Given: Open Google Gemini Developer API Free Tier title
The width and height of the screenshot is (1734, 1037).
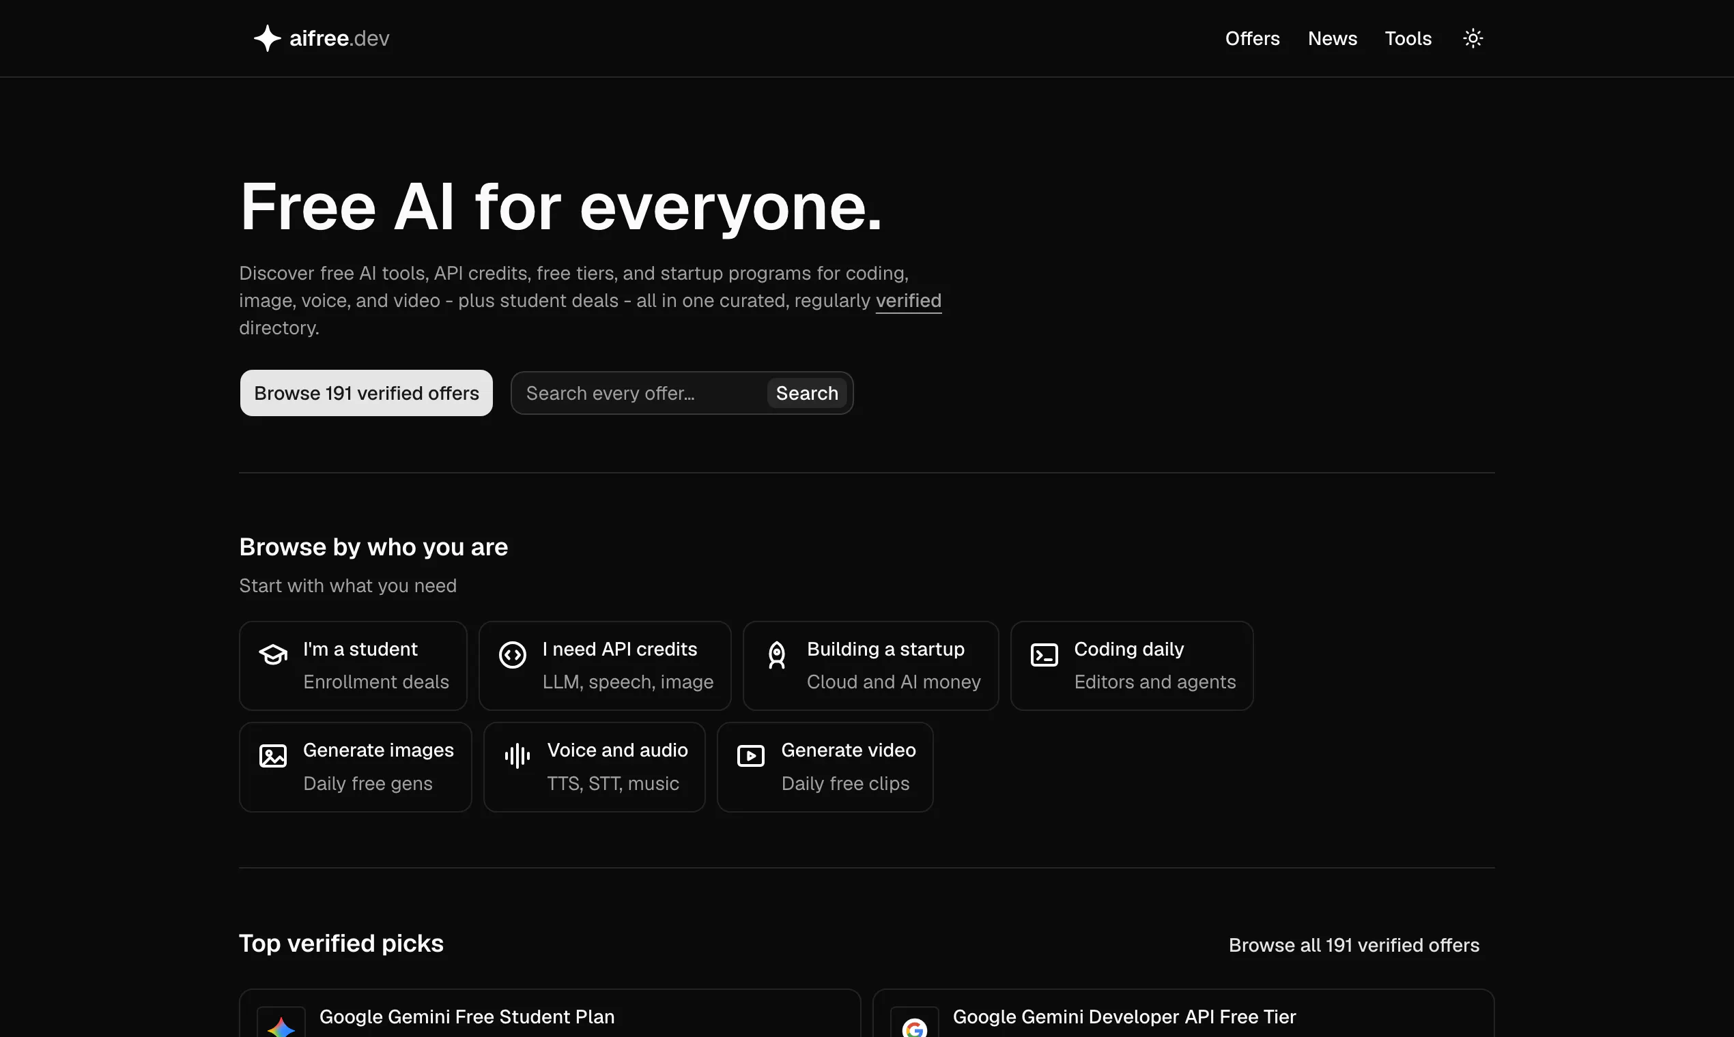Looking at the screenshot, I should pos(1124,1017).
